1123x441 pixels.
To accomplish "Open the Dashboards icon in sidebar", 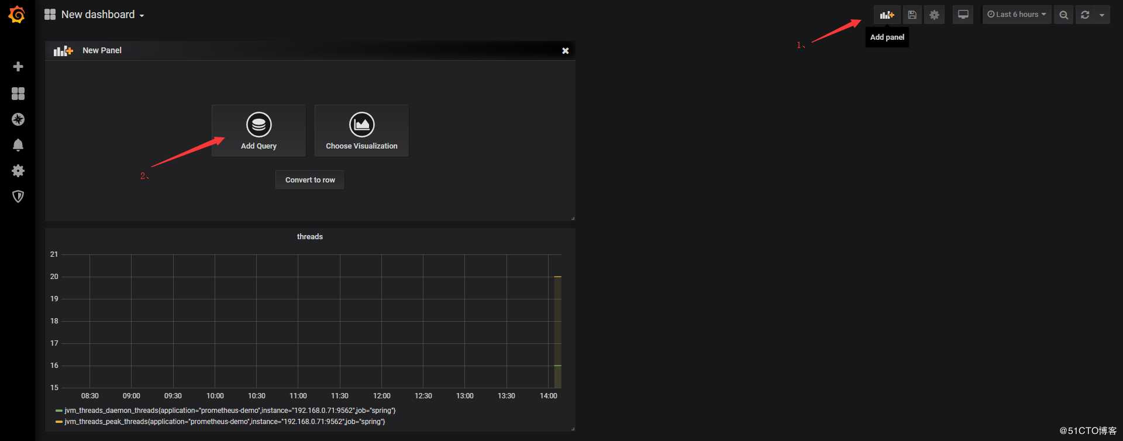I will [18, 94].
